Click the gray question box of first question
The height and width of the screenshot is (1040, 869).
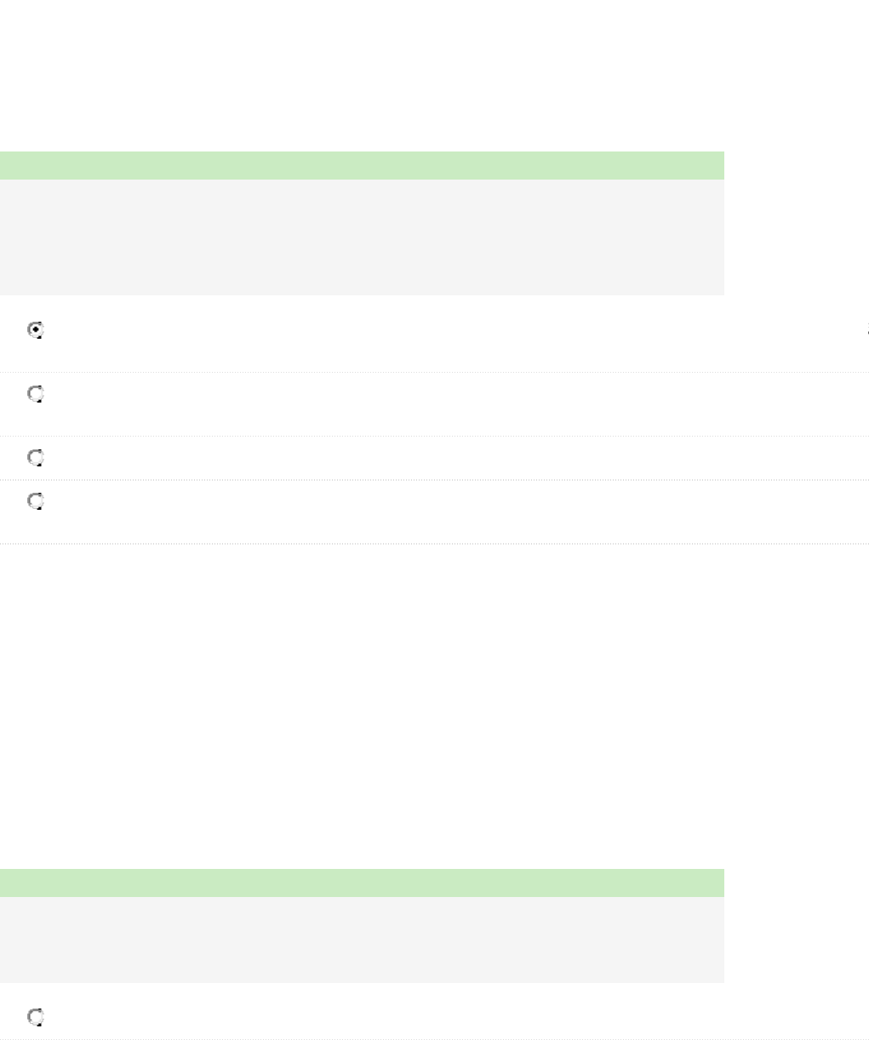point(362,237)
